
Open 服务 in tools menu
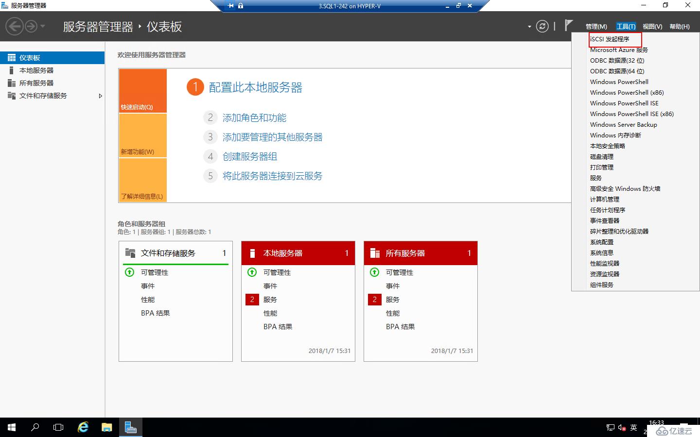[x=596, y=178]
